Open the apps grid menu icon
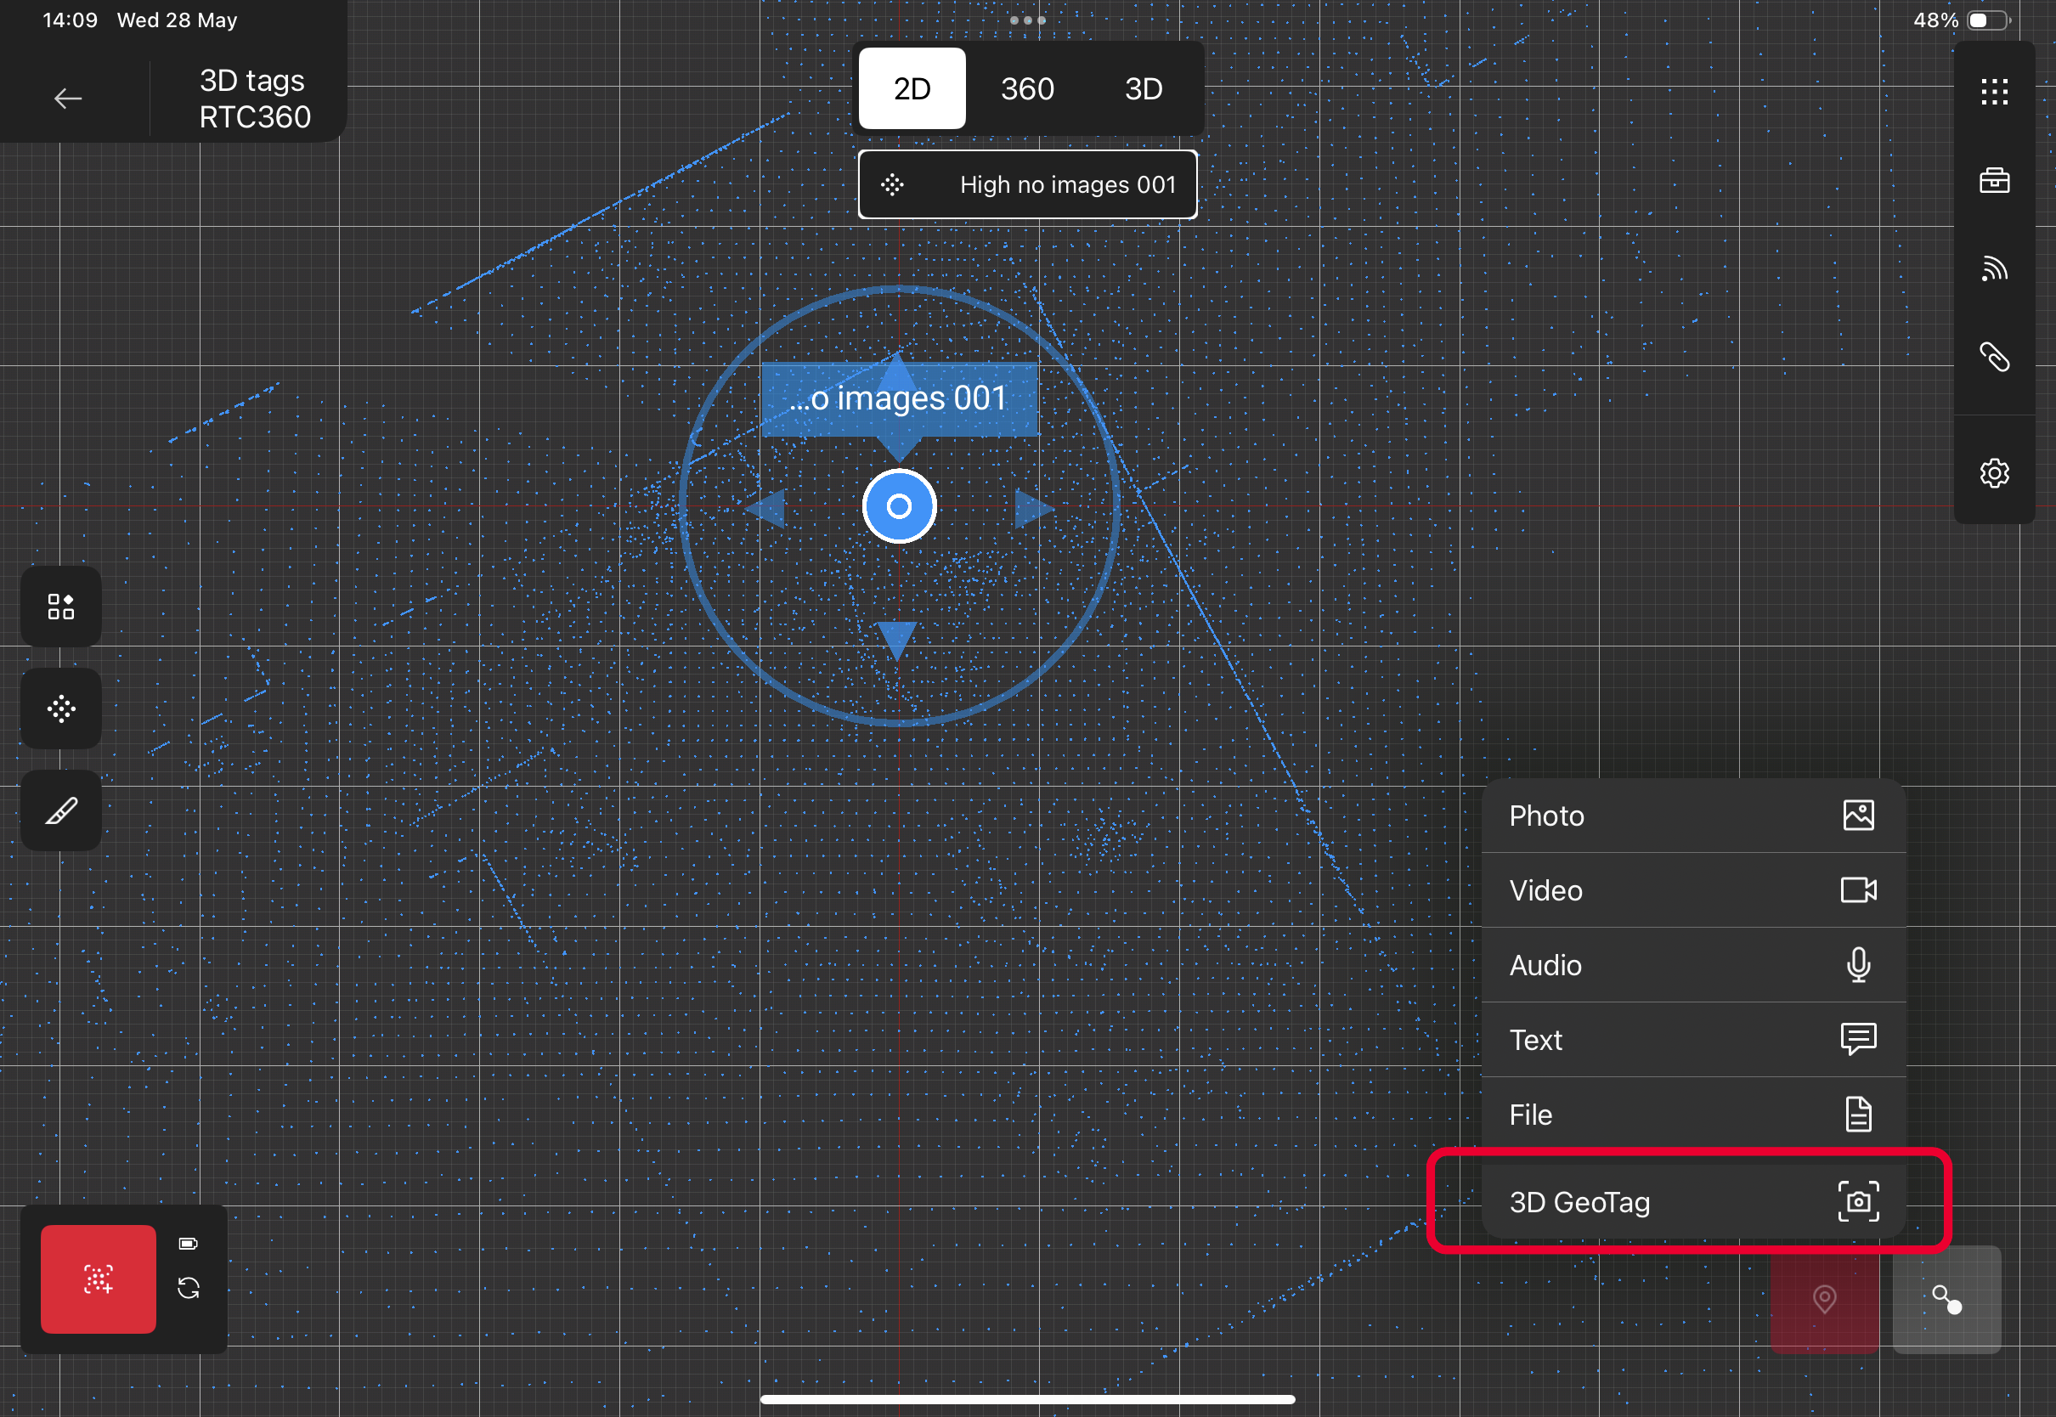 coord(1994,92)
